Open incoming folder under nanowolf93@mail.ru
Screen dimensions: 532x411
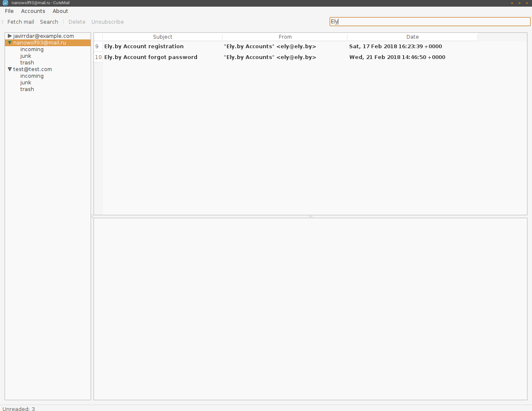(32, 49)
